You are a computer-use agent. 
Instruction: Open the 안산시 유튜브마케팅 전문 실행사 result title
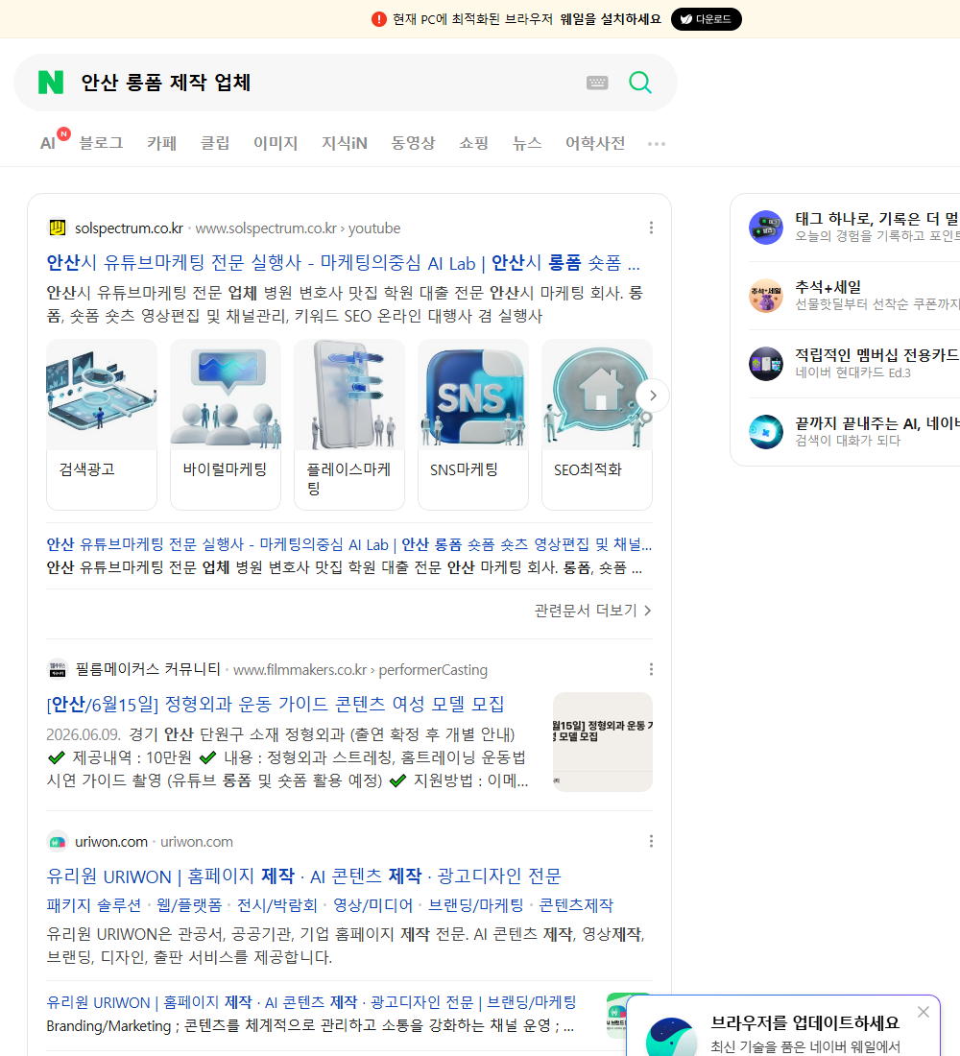pyautogui.click(x=343, y=263)
